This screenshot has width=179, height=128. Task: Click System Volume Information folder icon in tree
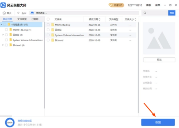pyautogui.click(x=10, y=40)
